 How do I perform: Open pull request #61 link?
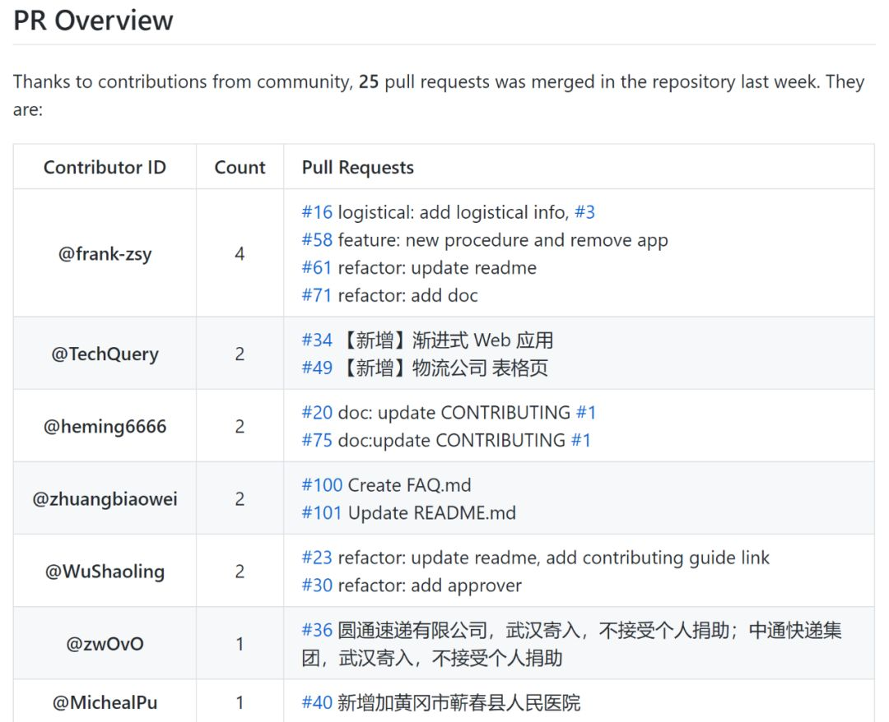coord(316,268)
